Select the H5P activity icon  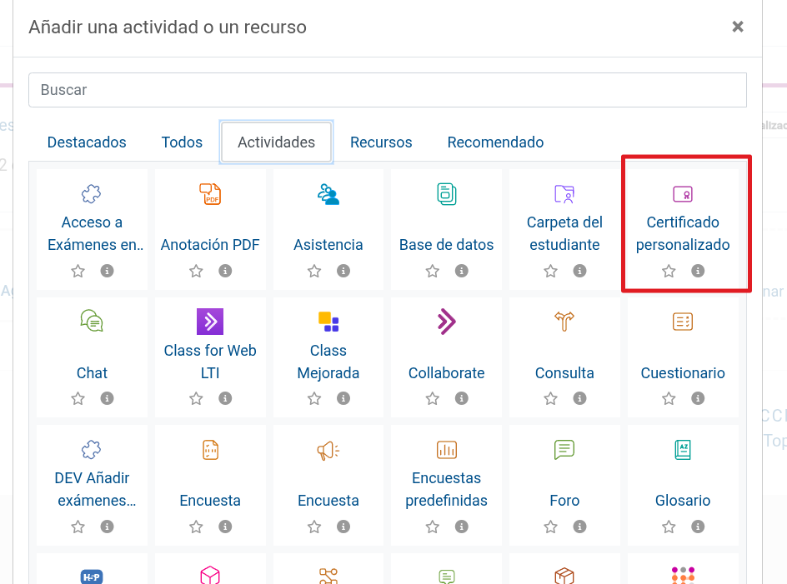(x=92, y=577)
